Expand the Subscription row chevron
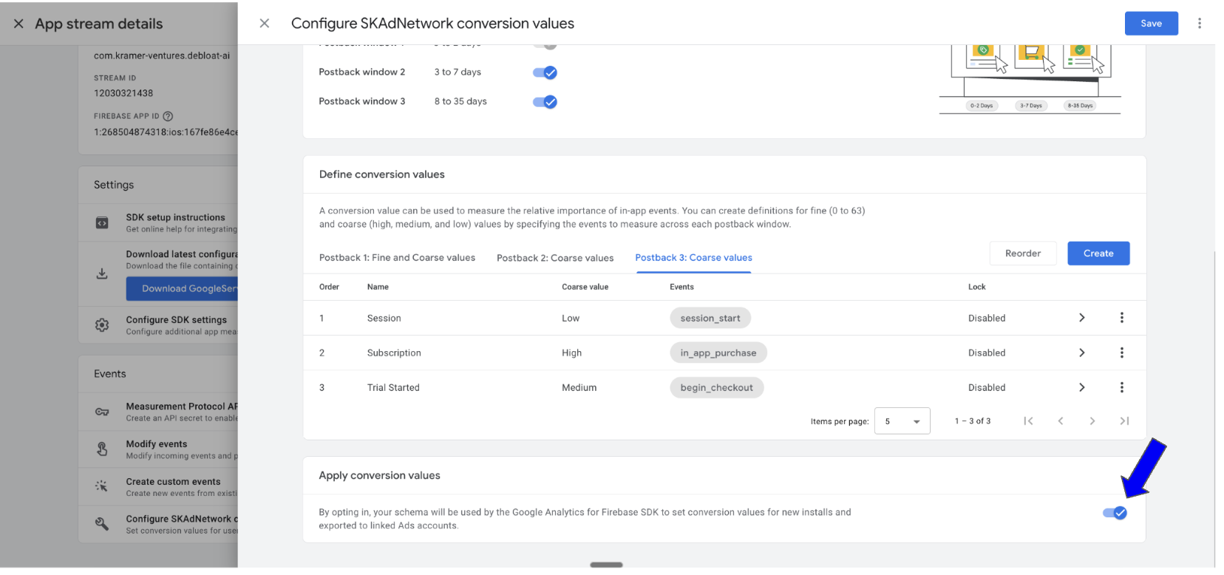 coord(1081,353)
